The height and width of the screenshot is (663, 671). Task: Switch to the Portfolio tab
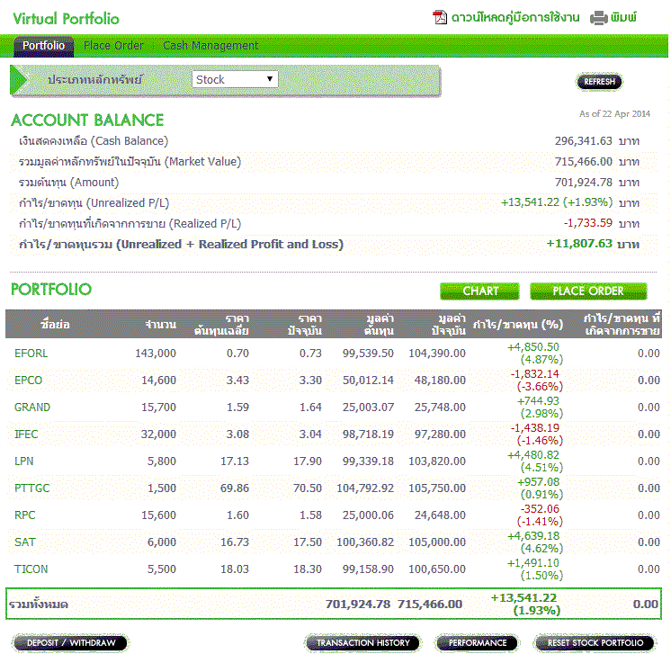click(x=43, y=45)
